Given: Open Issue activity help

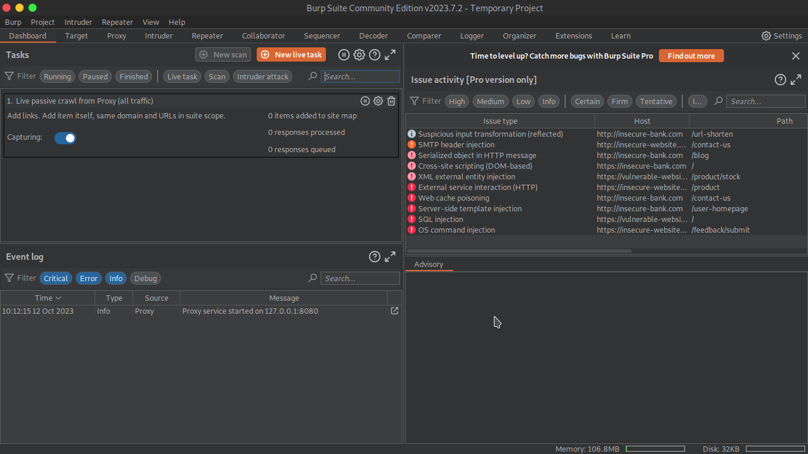Looking at the screenshot, I should (780, 79).
